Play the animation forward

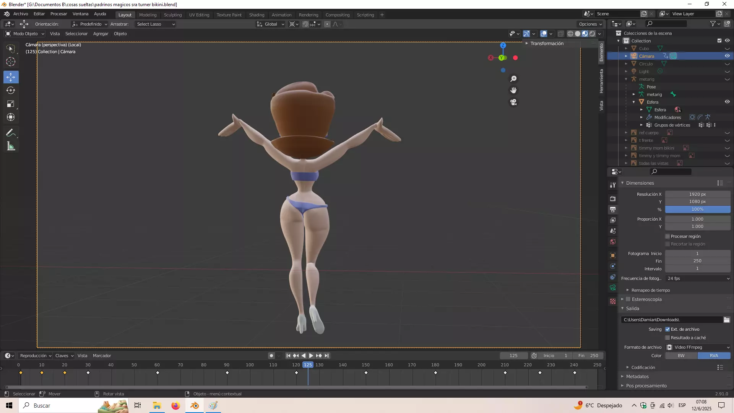(x=311, y=356)
